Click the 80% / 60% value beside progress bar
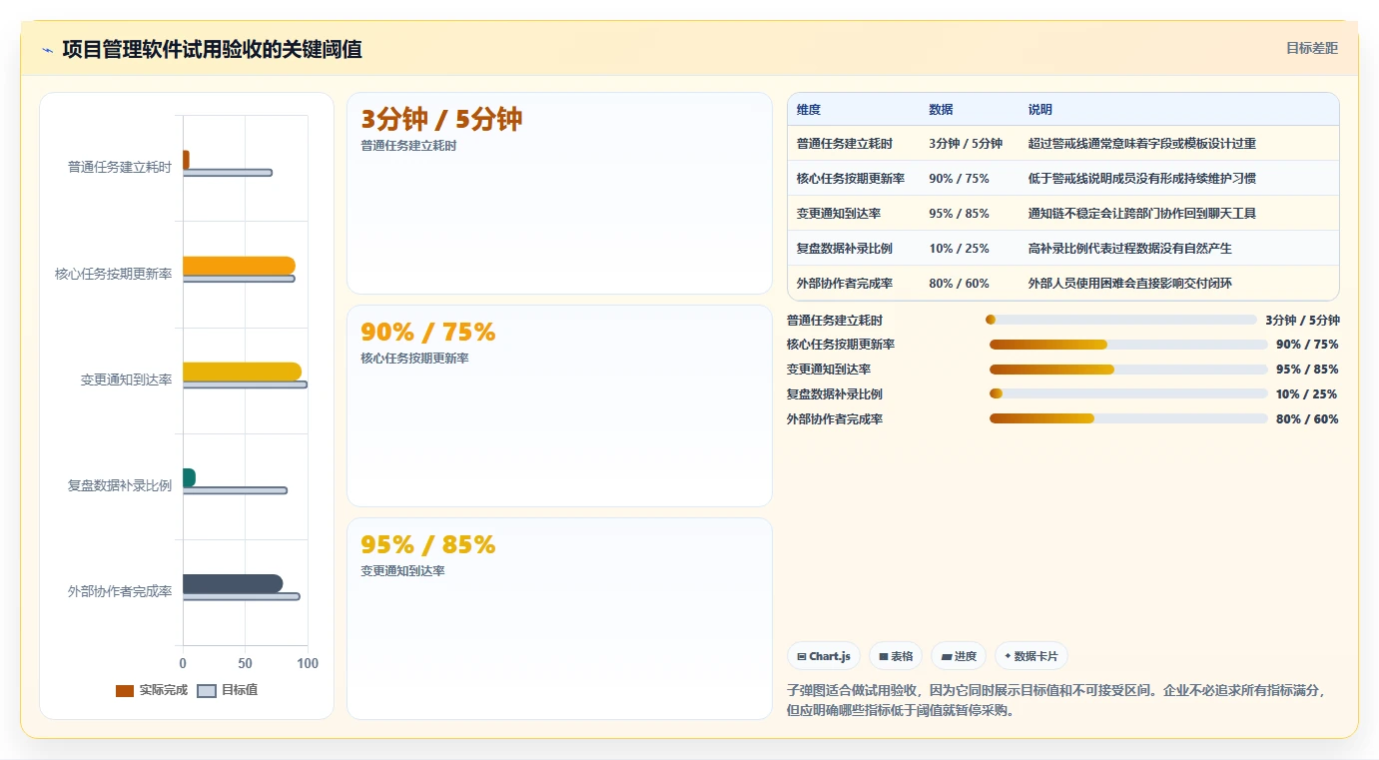The image size is (1379, 760). [x=1307, y=419]
